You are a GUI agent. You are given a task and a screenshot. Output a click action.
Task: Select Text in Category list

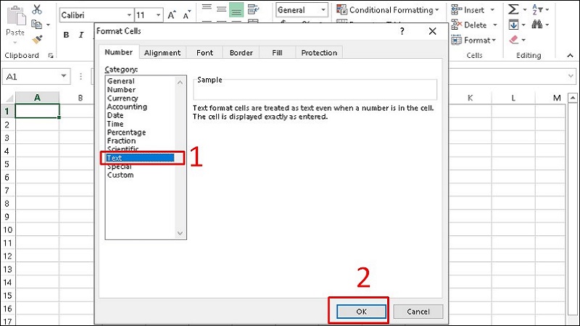[140, 158]
